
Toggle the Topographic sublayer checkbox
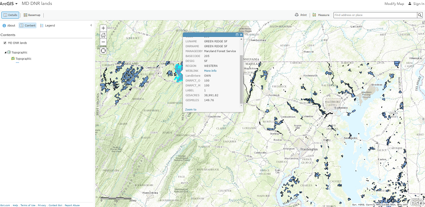[x=13, y=59]
